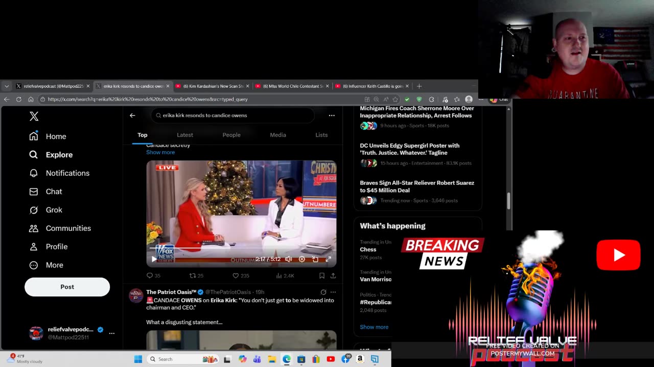Open Michigan Fires Coach Sherrone Moore story
This screenshot has width=654, height=367.
[417, 112]
